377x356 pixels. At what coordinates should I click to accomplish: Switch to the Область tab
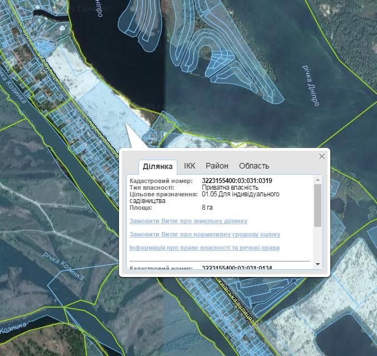pyautogui.click(x=254, y=166)
